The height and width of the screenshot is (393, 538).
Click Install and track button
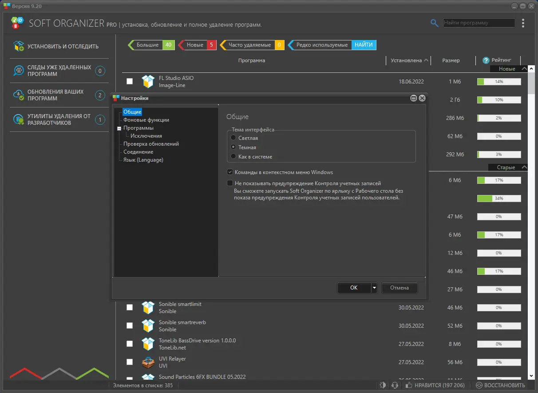pos(59,46)
